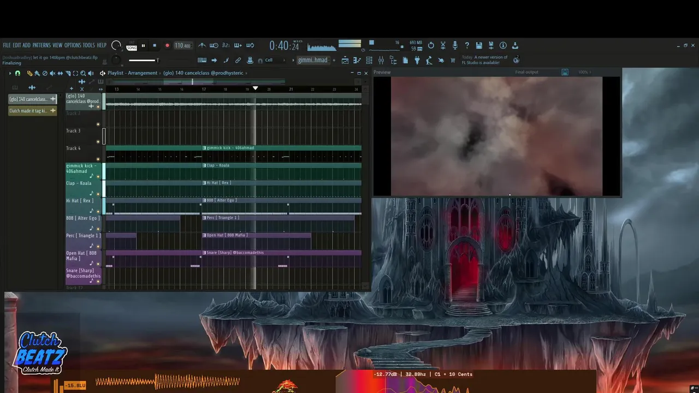Open the OPTIONS menu

click(73, 45)
